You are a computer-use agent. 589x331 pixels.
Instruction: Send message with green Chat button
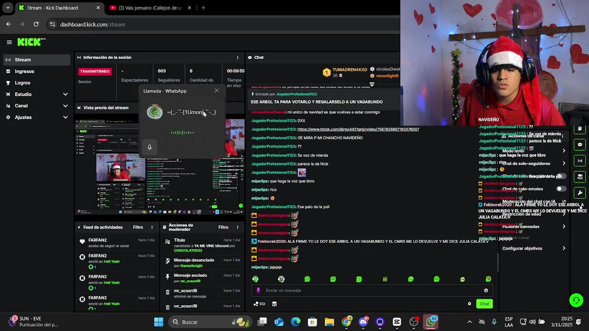click(485, 303)
